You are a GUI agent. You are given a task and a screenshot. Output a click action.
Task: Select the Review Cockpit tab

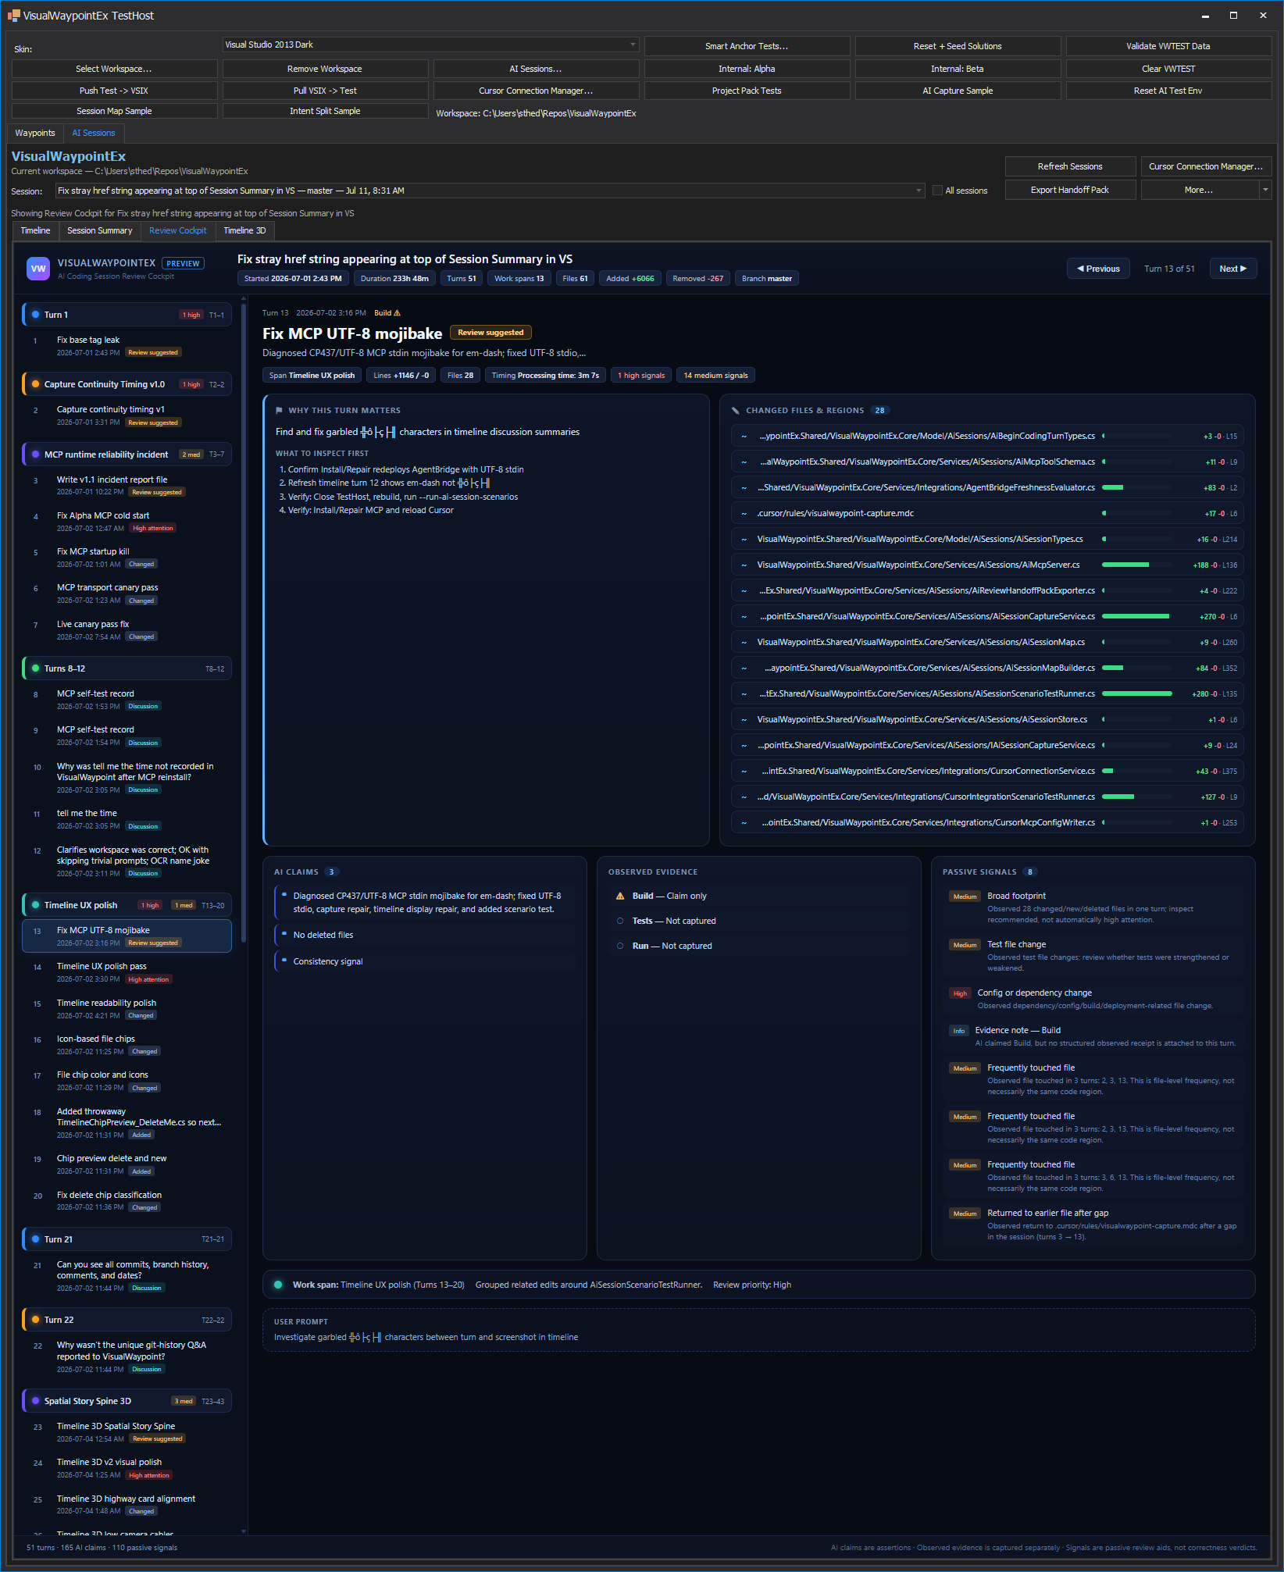coord(178,230)
